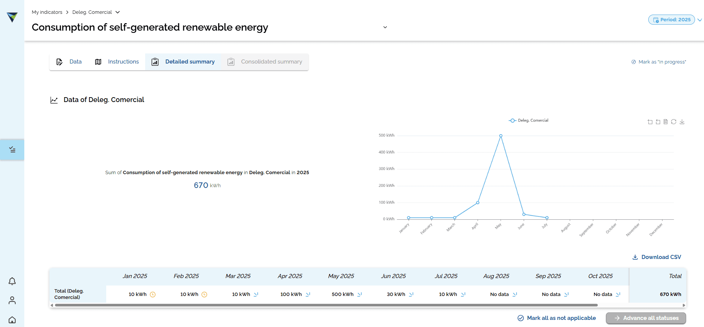Mark indicator as 'In progress'

click(x=659, y=62)
